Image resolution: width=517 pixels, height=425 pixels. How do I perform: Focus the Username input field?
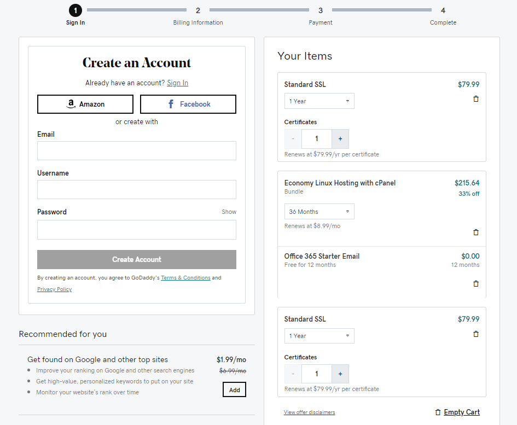coord(137,190)
